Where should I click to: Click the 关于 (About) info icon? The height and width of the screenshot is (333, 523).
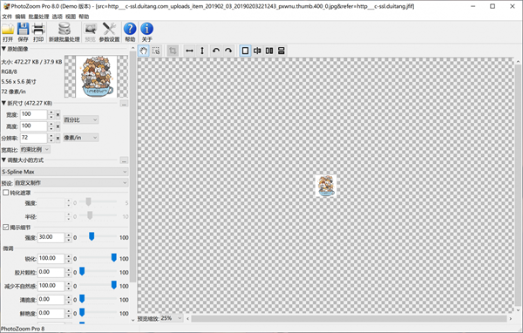(146, 29)
